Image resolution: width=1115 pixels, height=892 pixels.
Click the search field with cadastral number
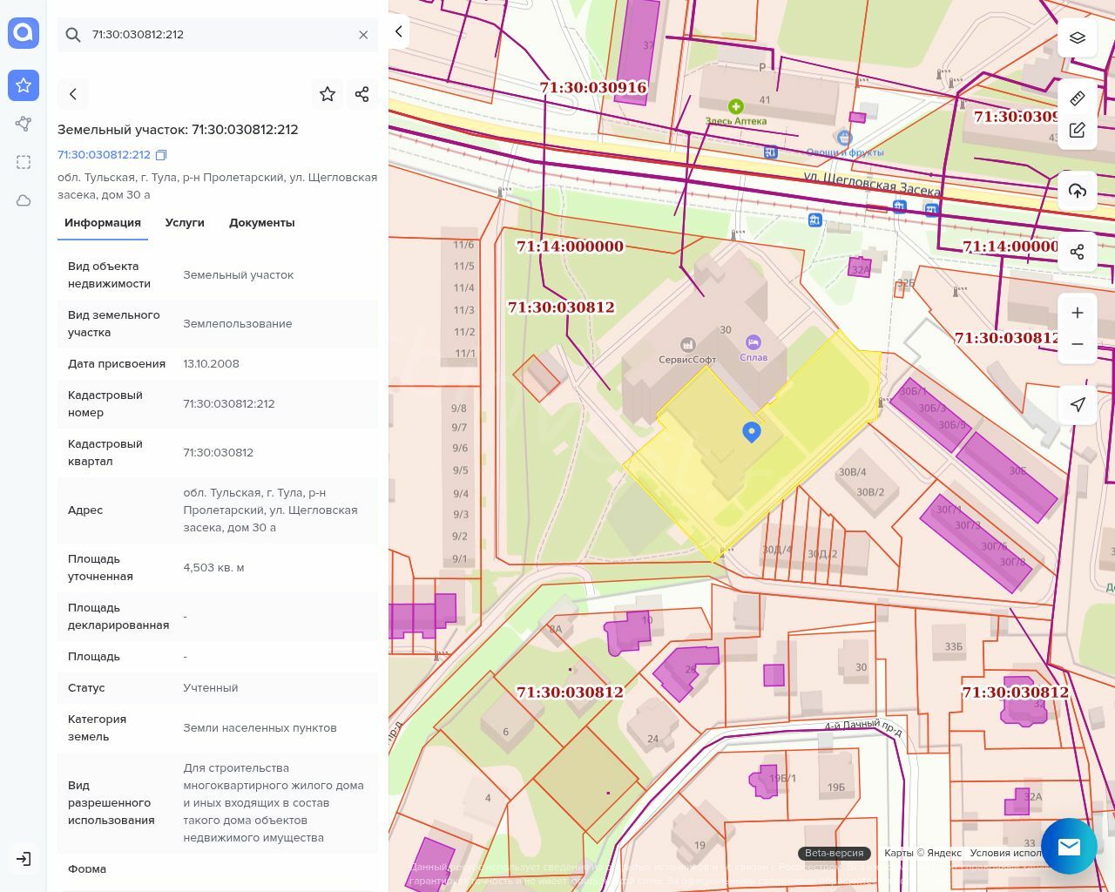pyautogui.click(x=218, y=35)
